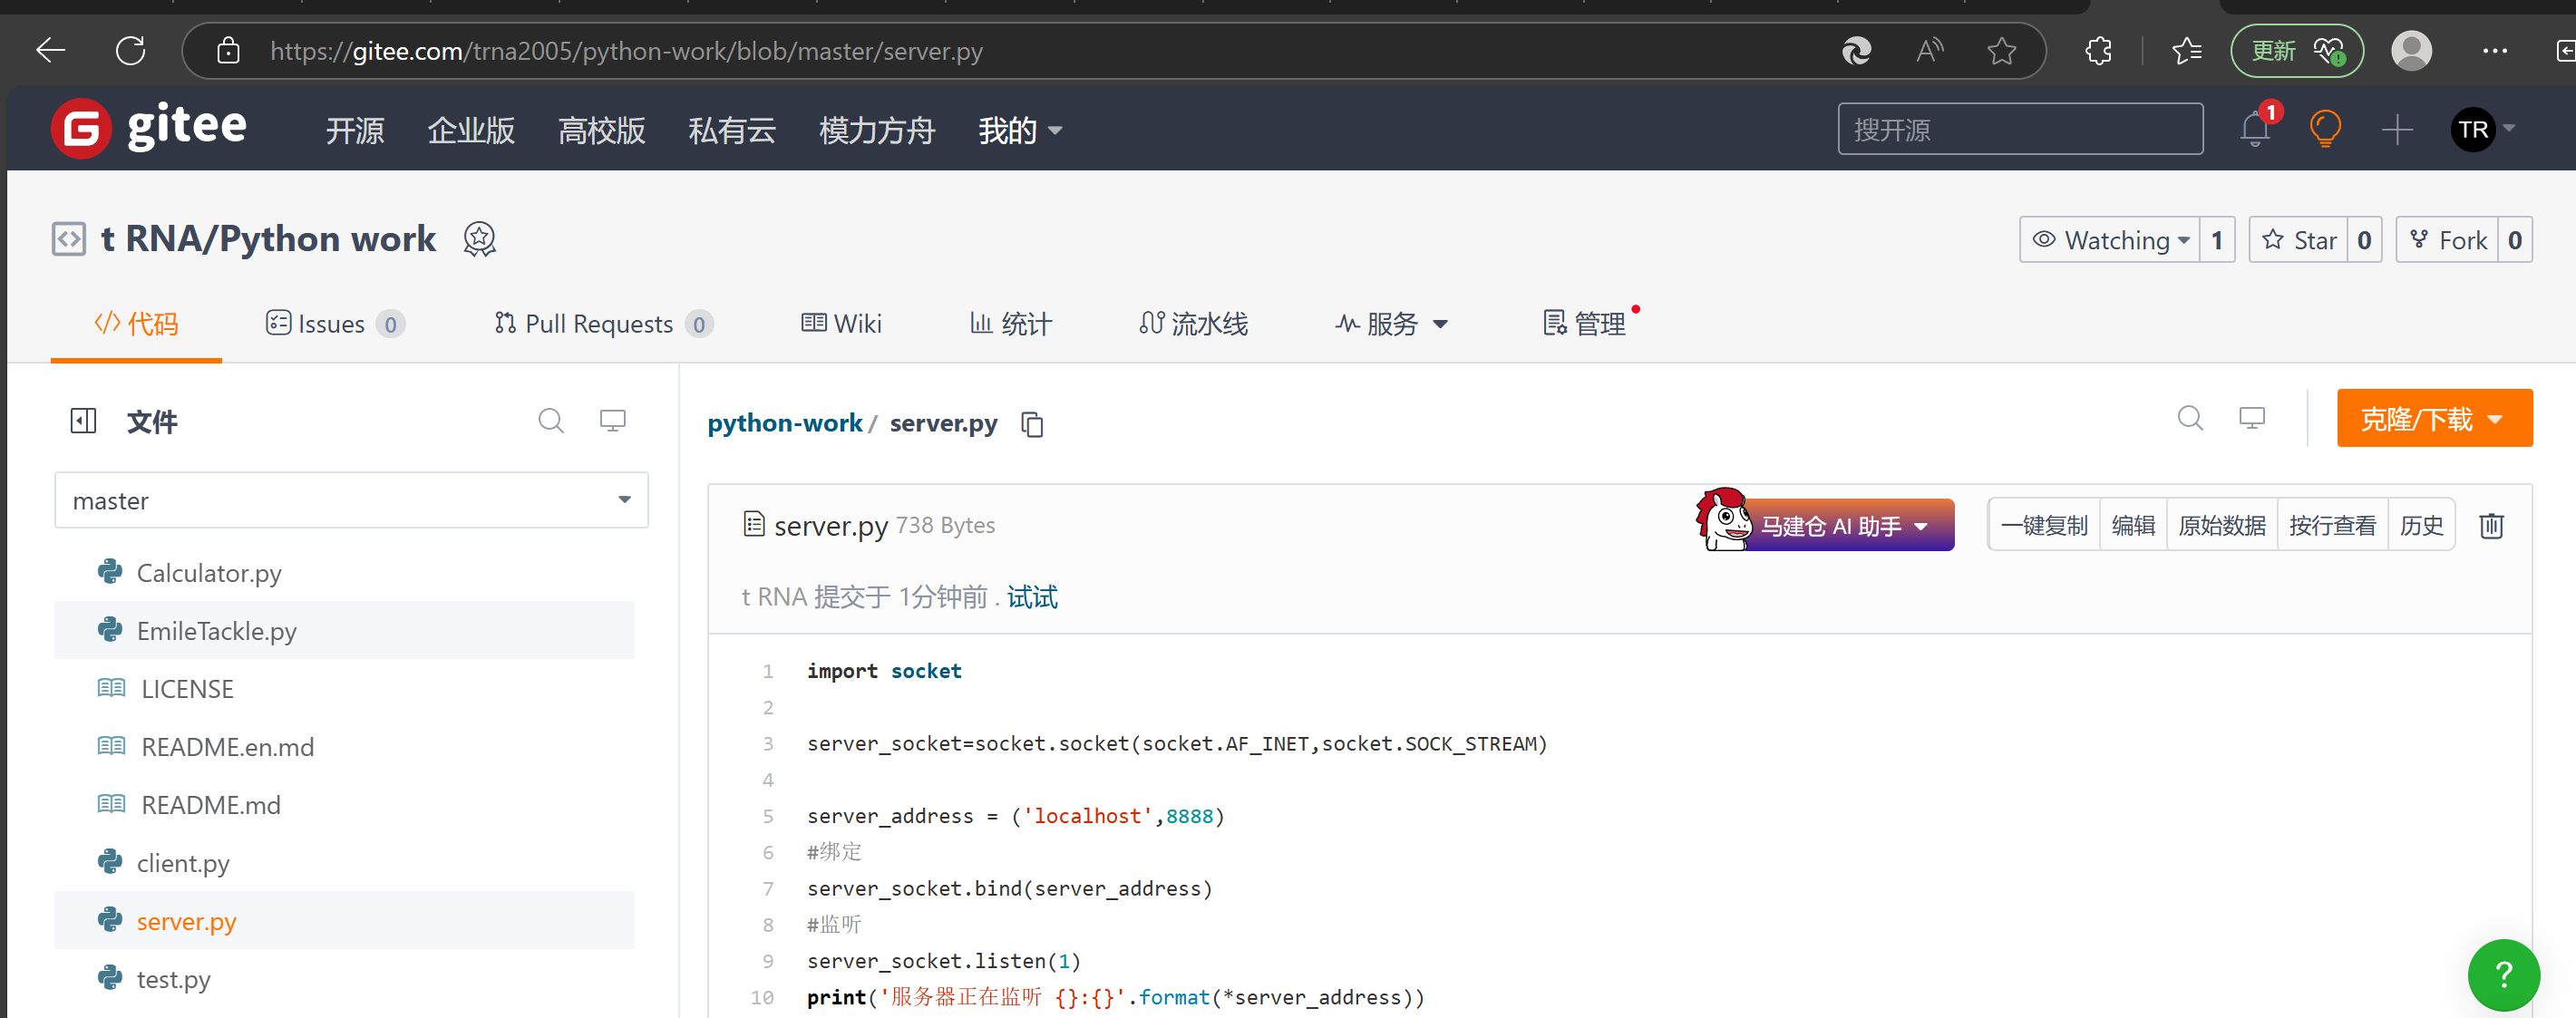Open the 克隆/下载 dropdown button
This screenshot has width=2576, height=1018.
coord(2433,419)
